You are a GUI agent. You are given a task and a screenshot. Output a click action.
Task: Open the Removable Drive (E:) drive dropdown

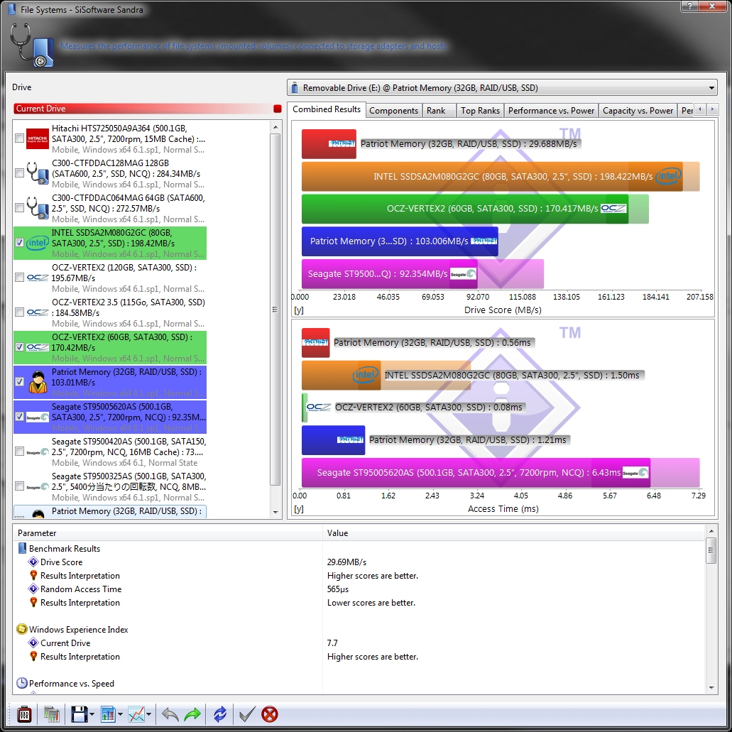[502, 88]
